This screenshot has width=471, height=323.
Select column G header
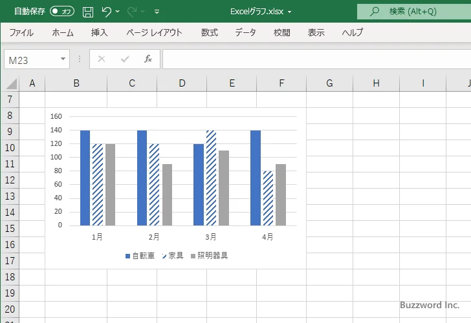point(329,83)
